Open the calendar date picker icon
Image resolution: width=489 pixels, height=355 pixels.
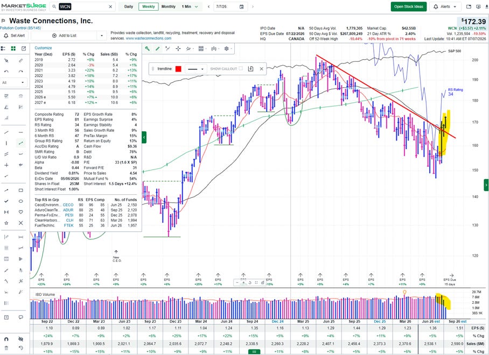point(241,6)
